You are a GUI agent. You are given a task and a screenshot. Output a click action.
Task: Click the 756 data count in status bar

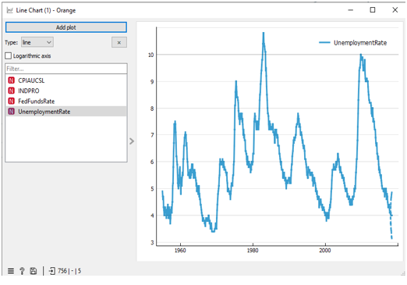(x=62, y=271)
